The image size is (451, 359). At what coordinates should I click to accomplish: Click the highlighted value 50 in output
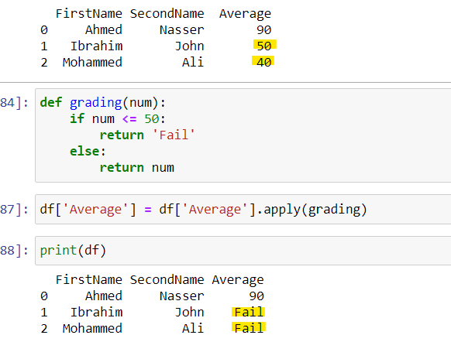click(264, 46)
